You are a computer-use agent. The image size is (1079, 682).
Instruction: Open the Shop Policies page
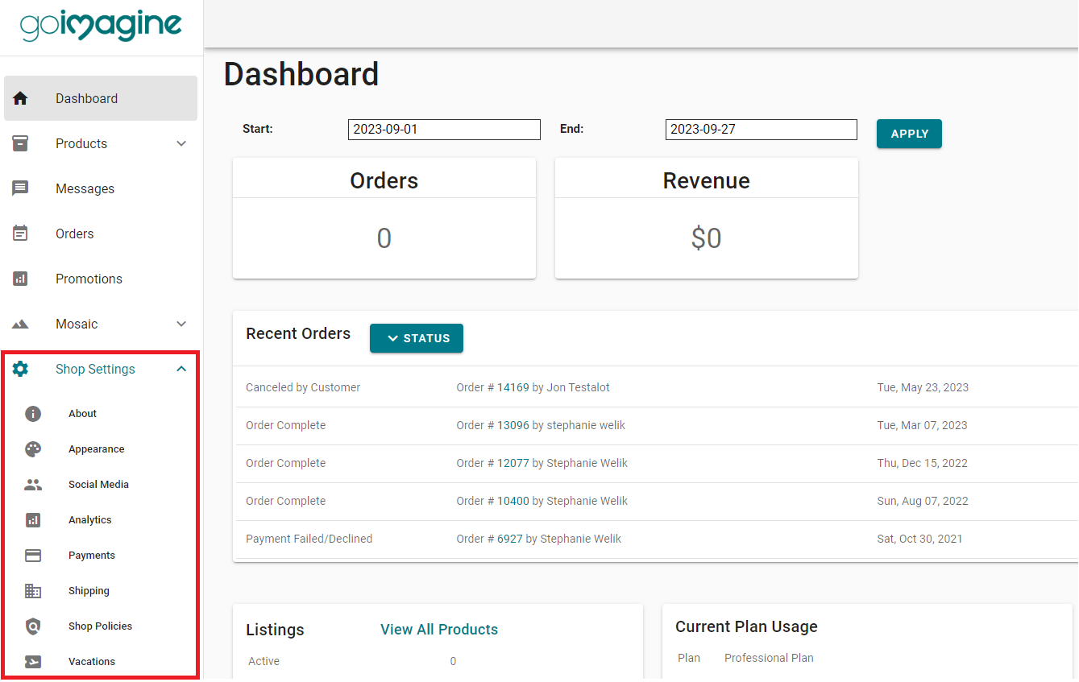coord(100,626)
